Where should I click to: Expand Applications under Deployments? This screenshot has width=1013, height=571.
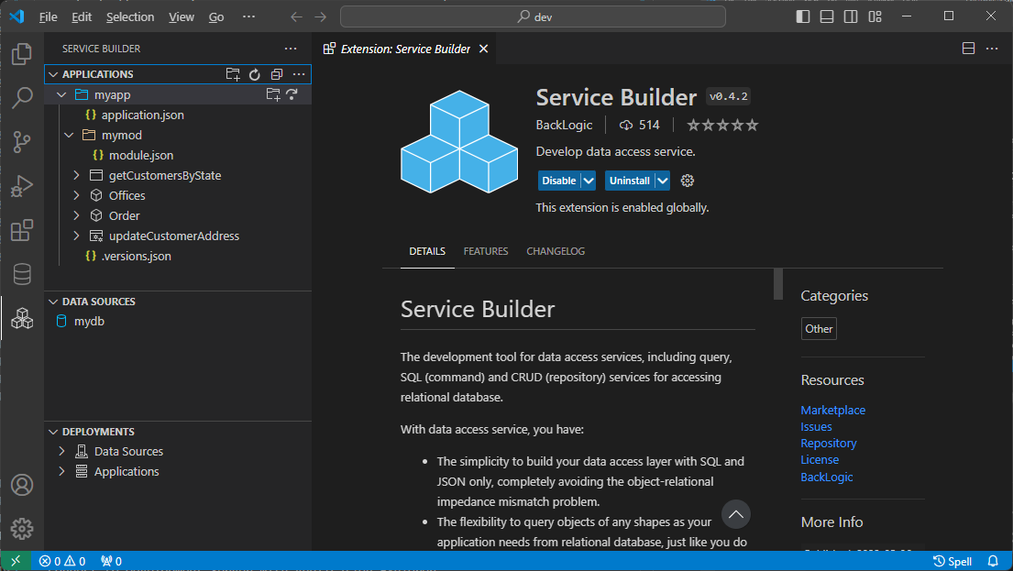pos(62,471)
